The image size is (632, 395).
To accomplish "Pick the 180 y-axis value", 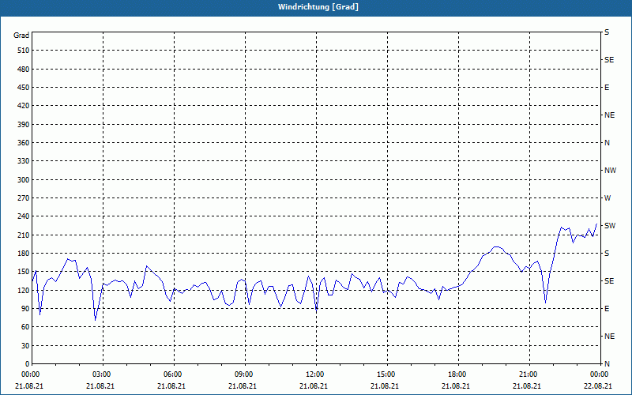I will pyautogui.click(x=24, y=254).
